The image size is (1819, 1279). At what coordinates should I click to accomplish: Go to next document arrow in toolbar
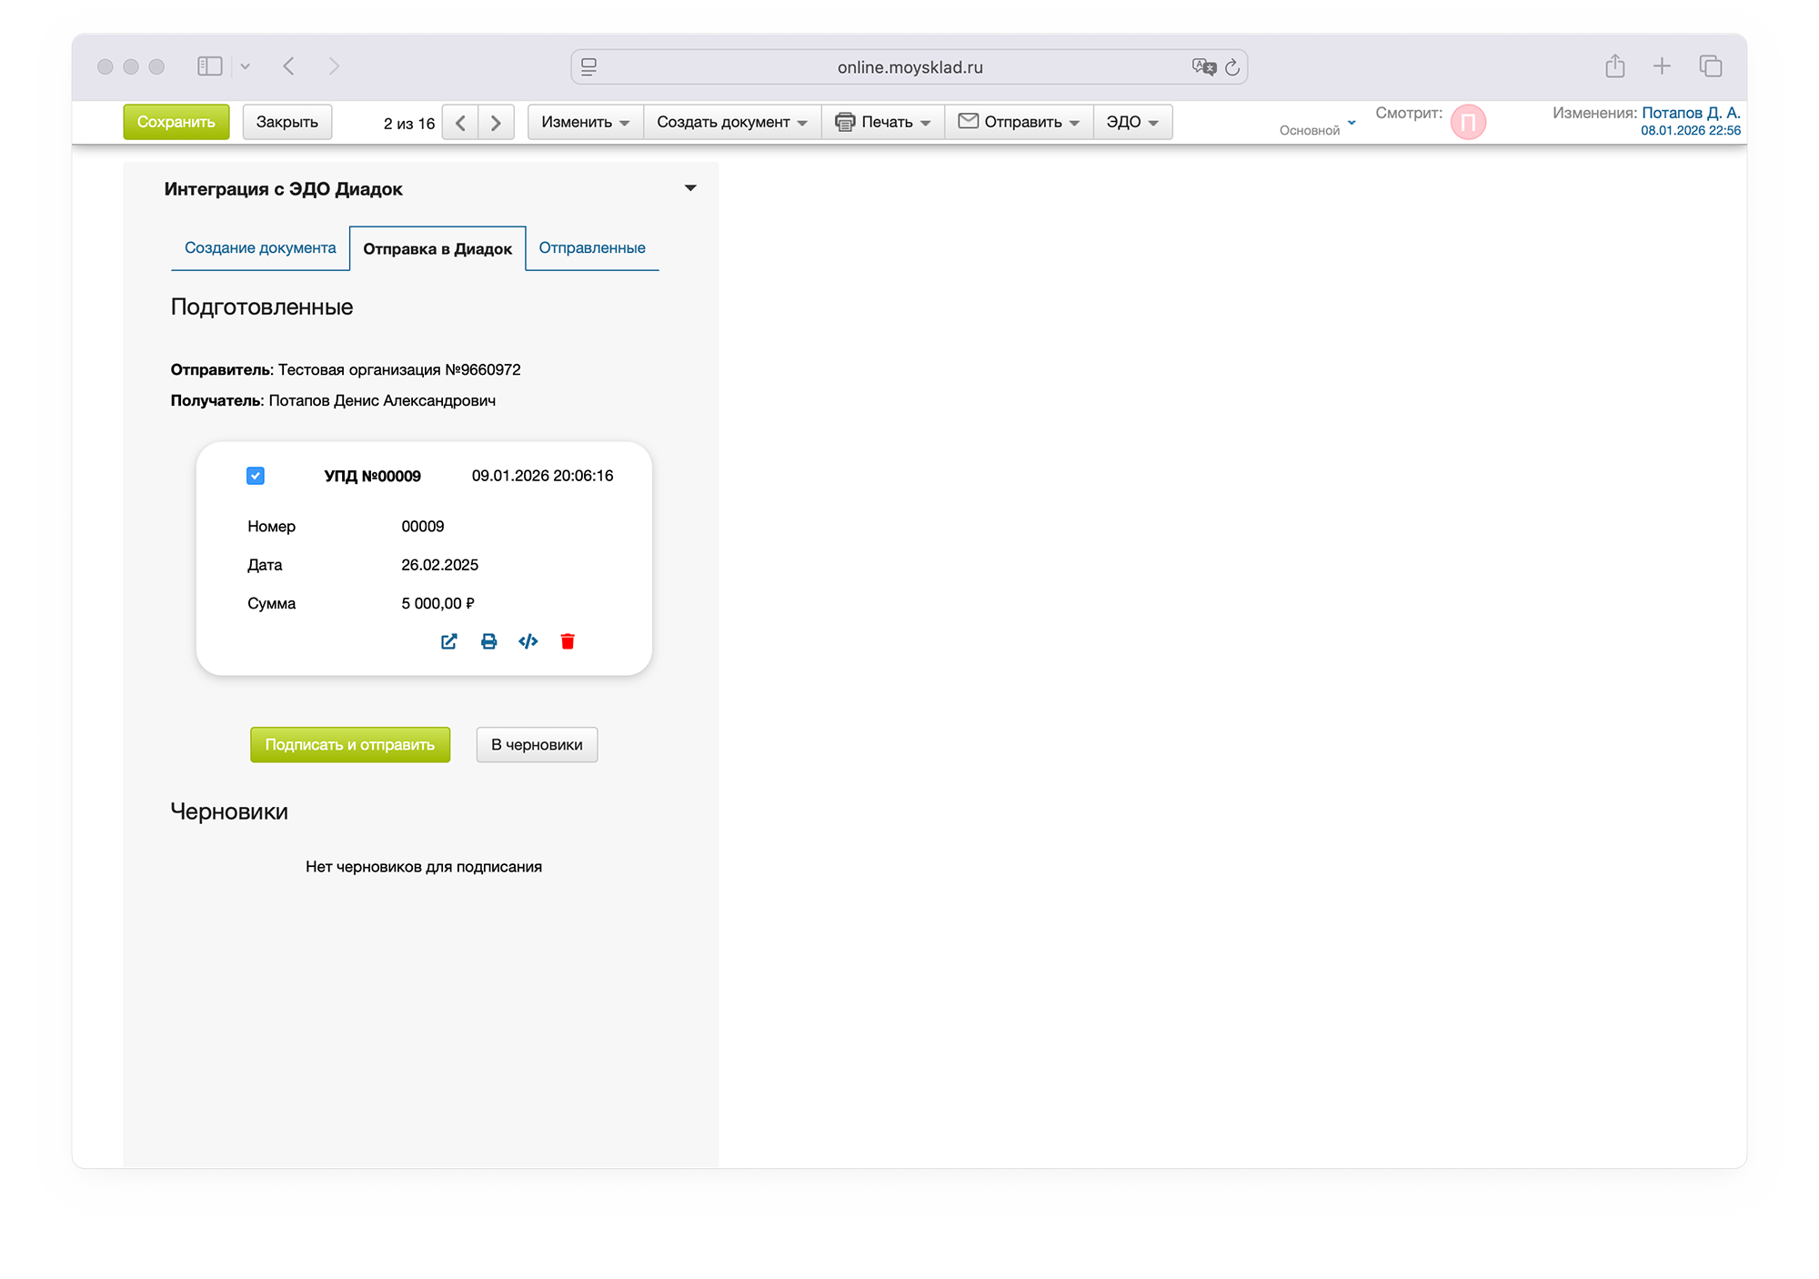click(496, 123)
